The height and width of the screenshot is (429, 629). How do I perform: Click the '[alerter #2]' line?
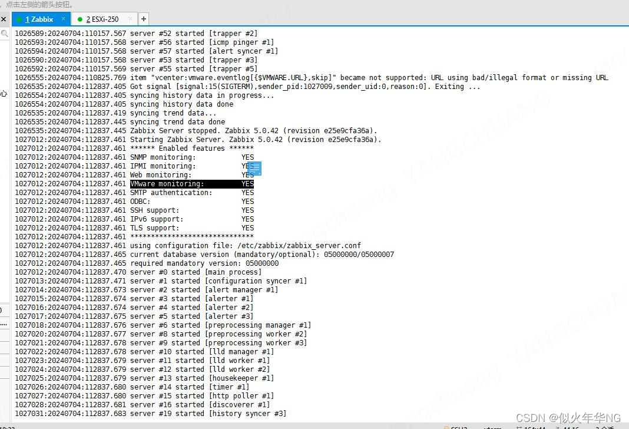(134, 308)
